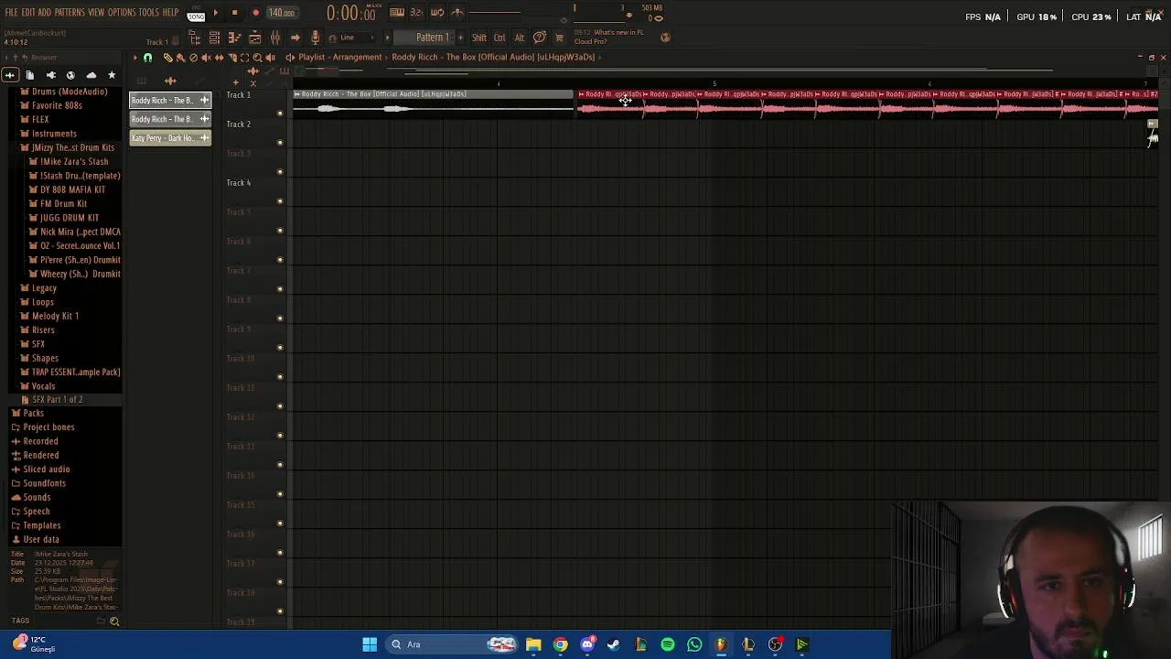
Task: Select the Draw pencil tool
Action: click(168, 58)
